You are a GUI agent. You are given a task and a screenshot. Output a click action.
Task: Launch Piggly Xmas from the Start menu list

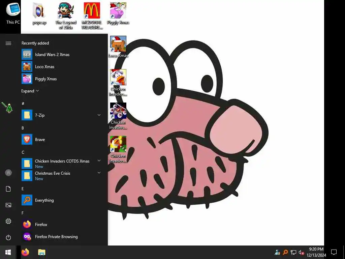coord(62,79)
